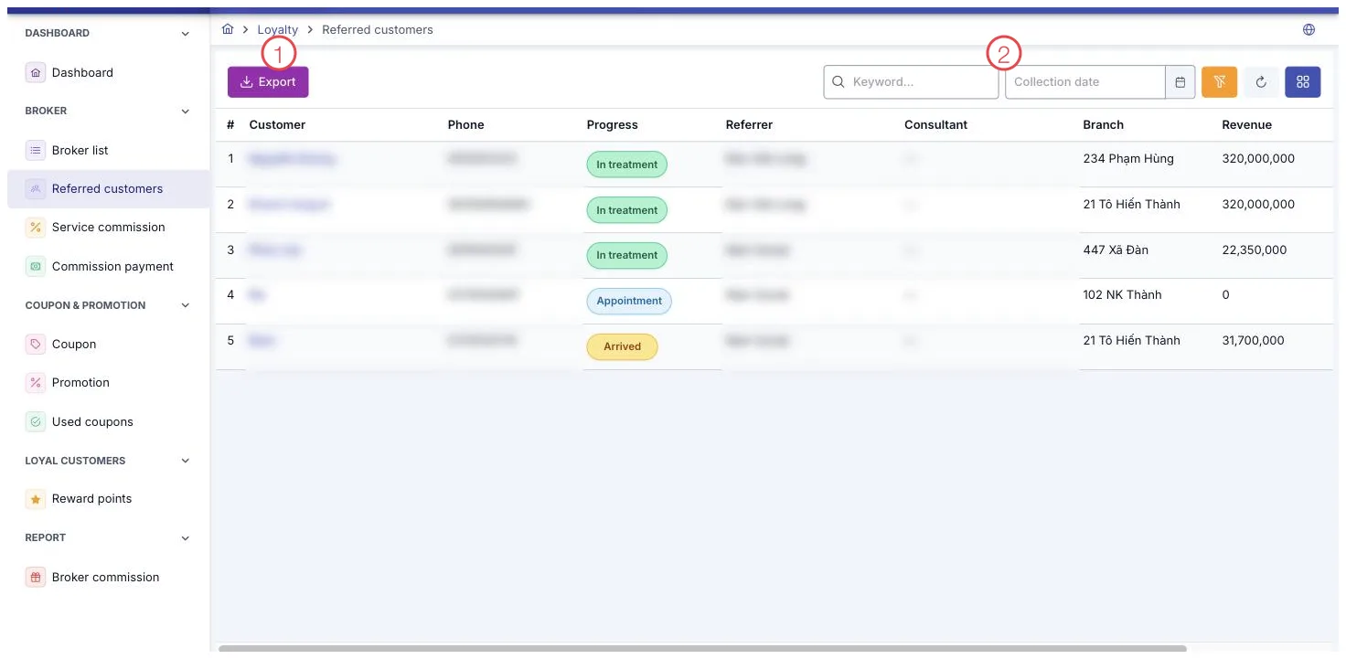The height and width of the screenshot is (659, 1346).
Task: Open the blue grid columns button
Action: 1303,81
